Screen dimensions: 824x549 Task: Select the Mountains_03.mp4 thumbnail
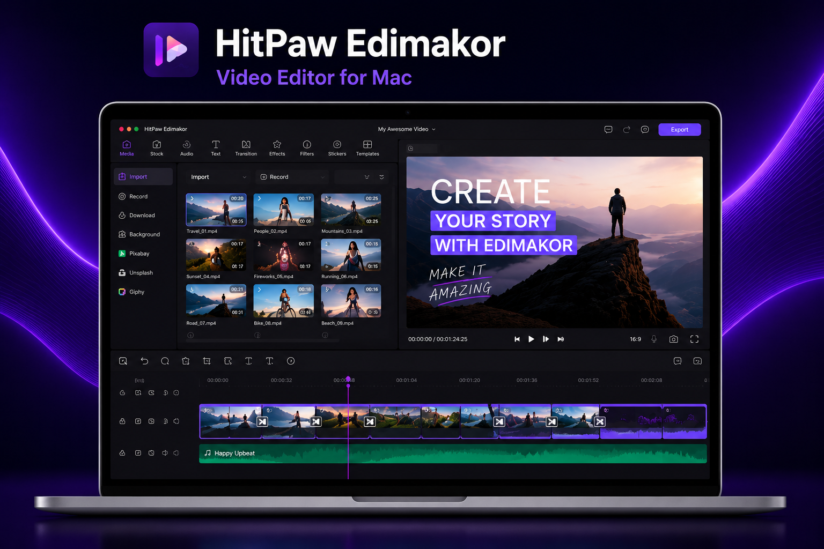click(351, 210)
